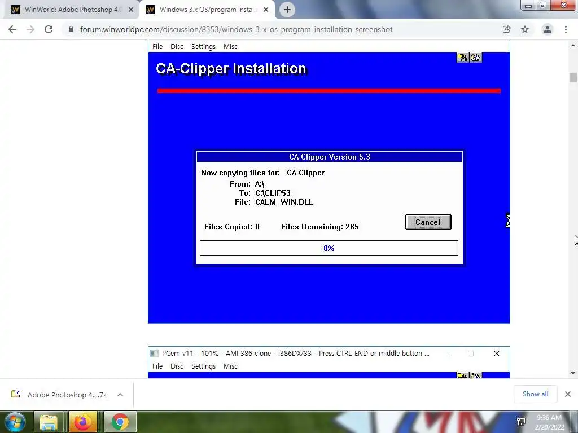Minimize the lower PCem v11 window
578x433 pixels.
[445, 354]
